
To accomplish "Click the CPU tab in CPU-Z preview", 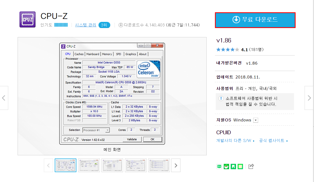I will [x=68, y=54].
